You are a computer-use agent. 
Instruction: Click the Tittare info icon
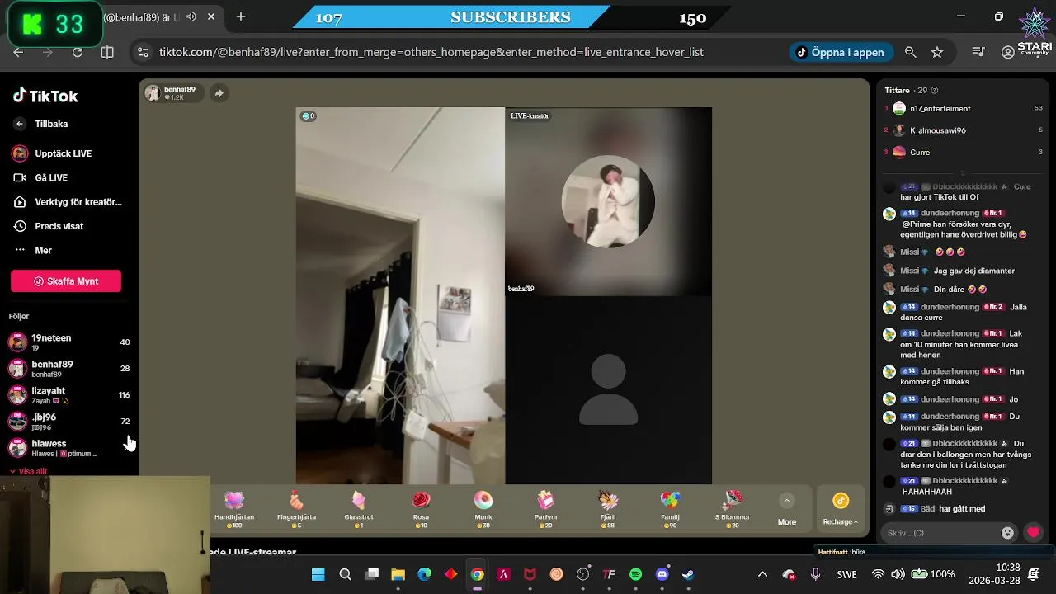coord(934,91)
